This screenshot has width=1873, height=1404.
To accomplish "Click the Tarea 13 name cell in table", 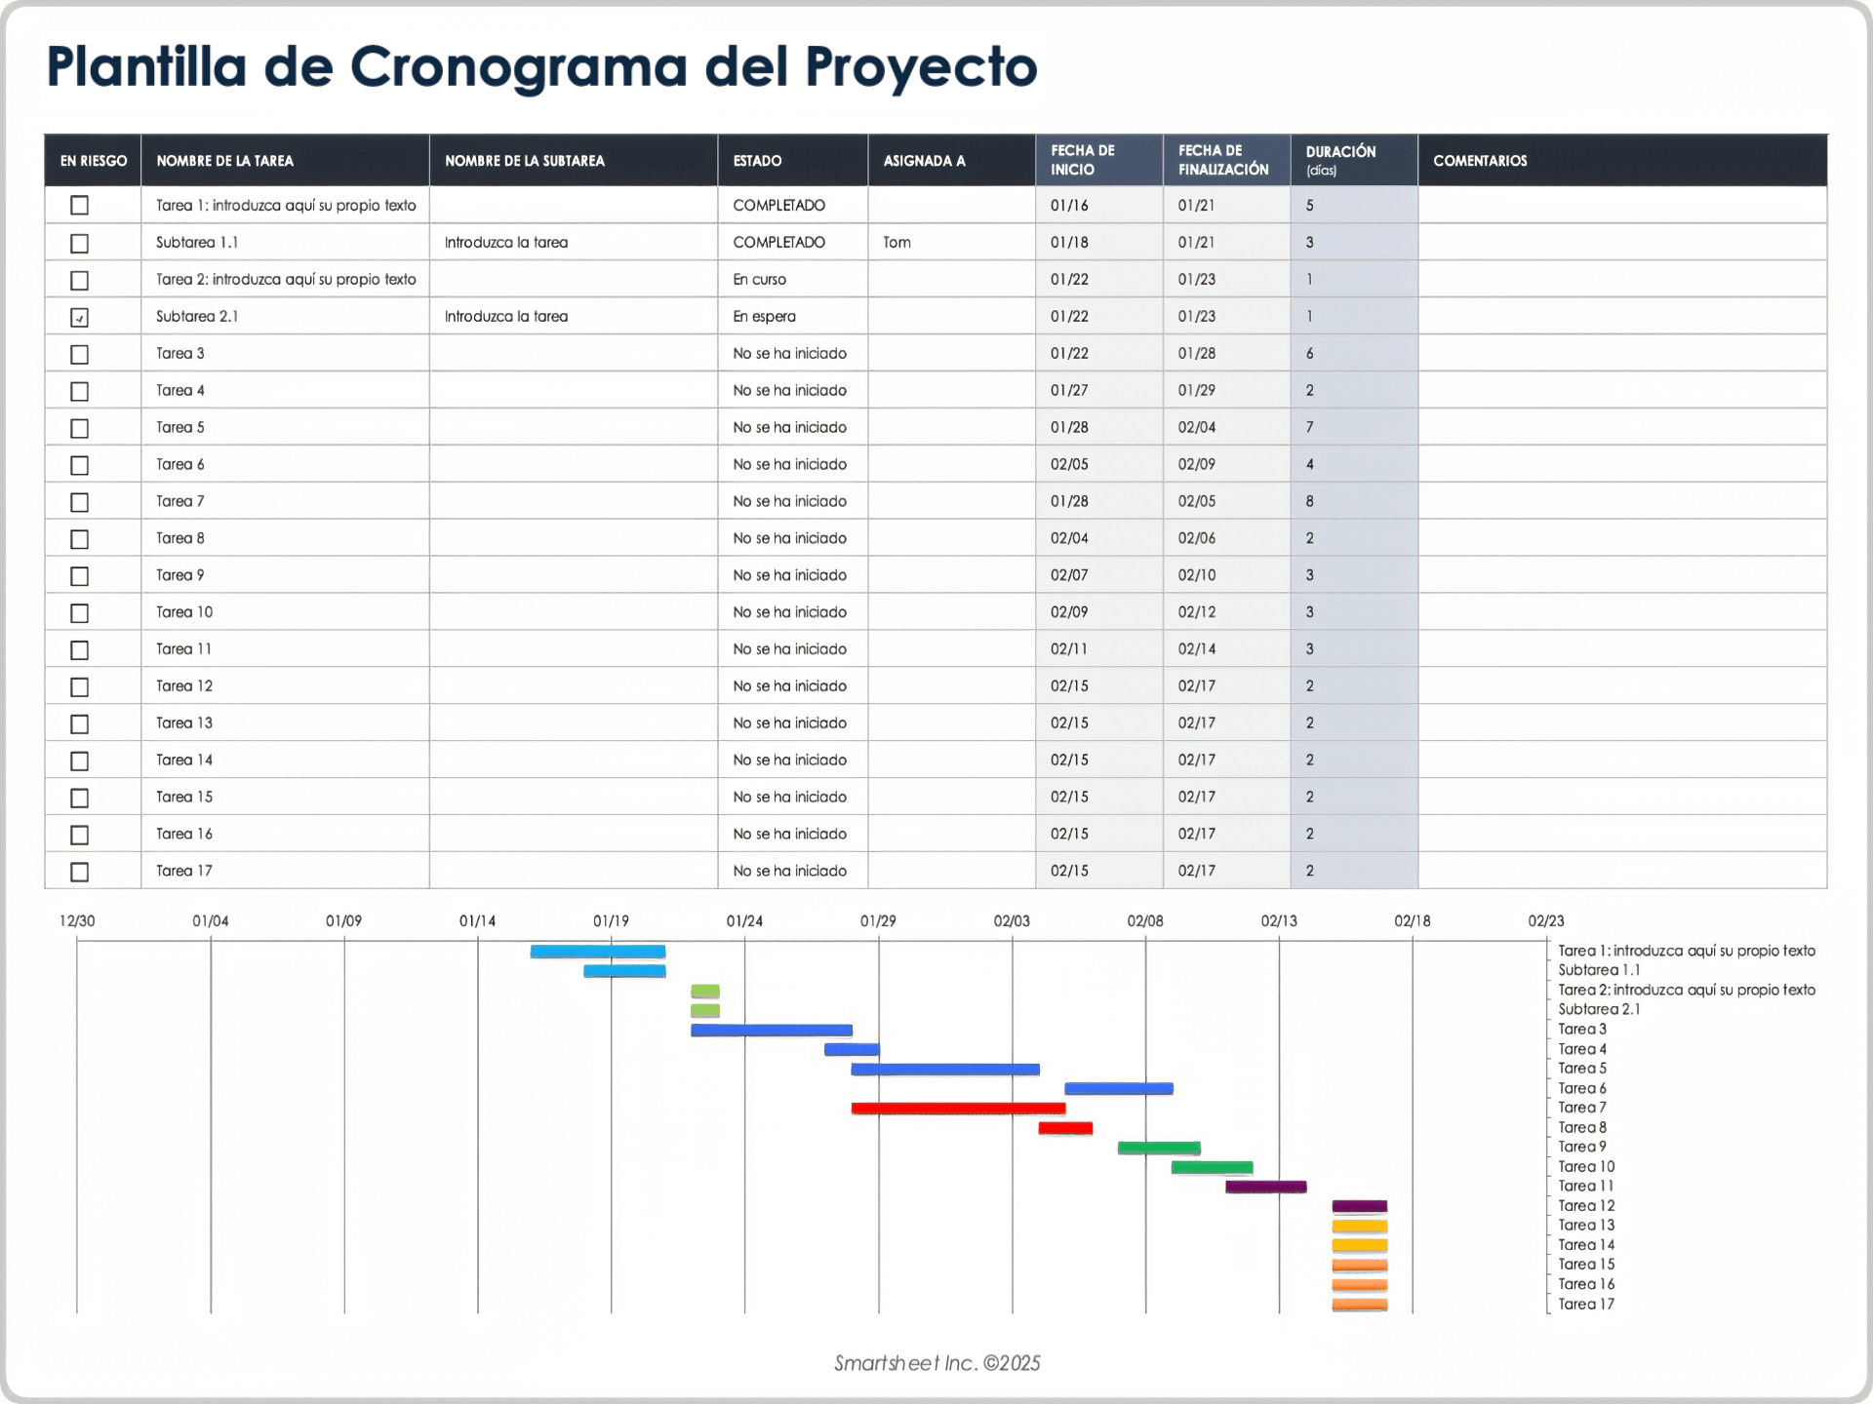I will [x=285, y=723].
